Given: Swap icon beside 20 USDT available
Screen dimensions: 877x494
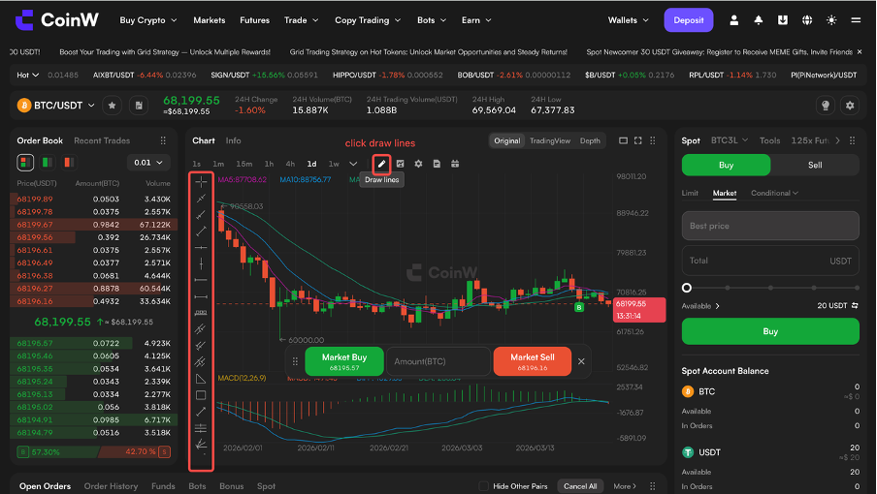Looking at the screenshot, I should coord(855,305).
